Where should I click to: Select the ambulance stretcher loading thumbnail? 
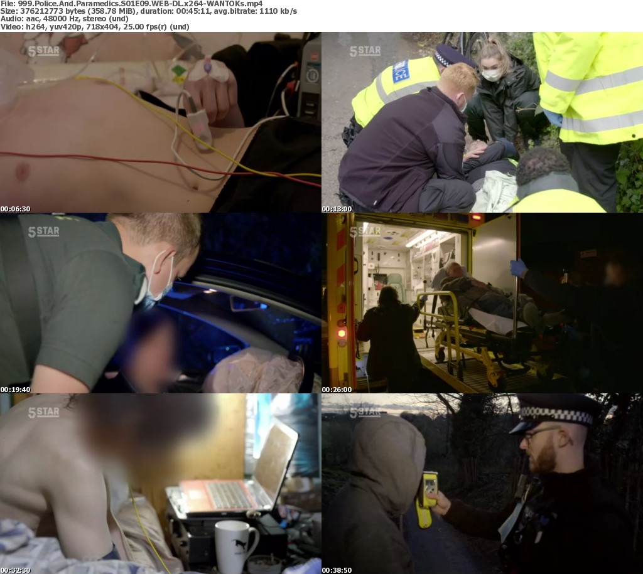click(x=482, y=303)
